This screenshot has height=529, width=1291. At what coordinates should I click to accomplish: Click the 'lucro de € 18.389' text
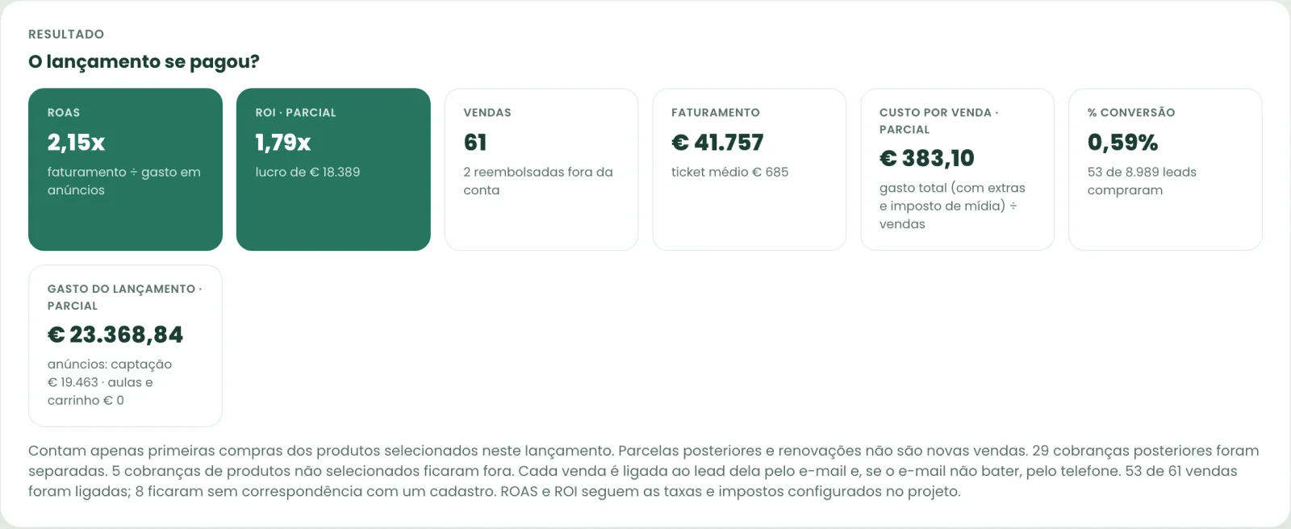(307, 172)
